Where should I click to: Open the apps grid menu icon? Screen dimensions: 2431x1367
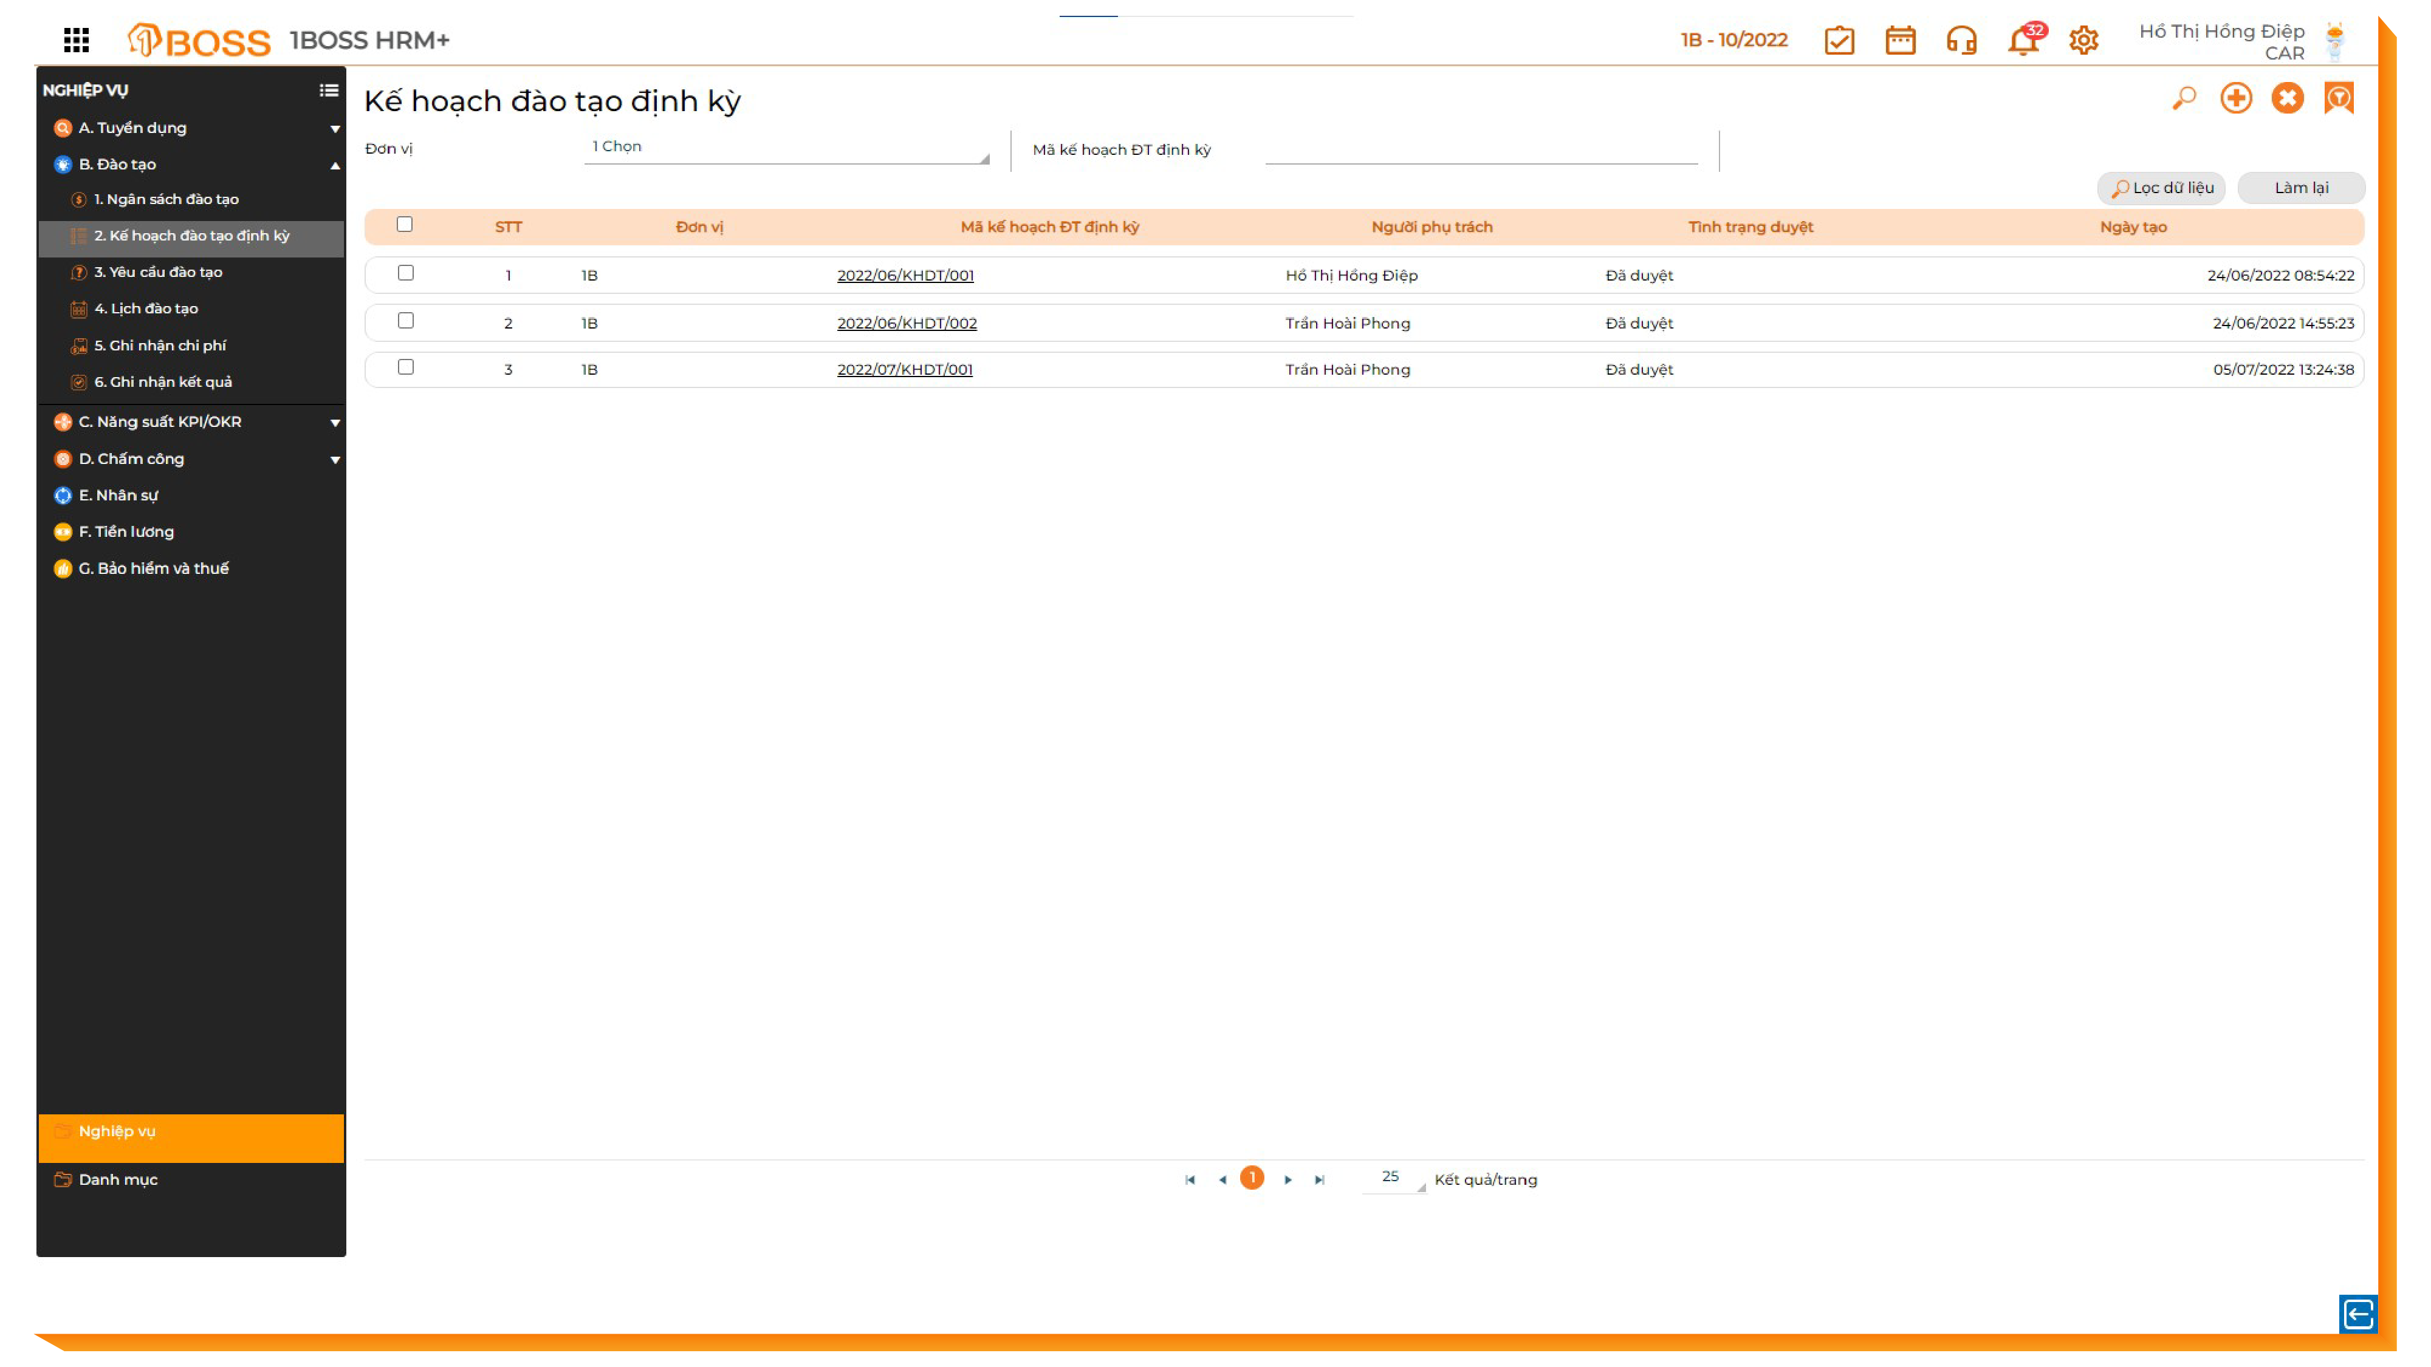tap(77, 39)
